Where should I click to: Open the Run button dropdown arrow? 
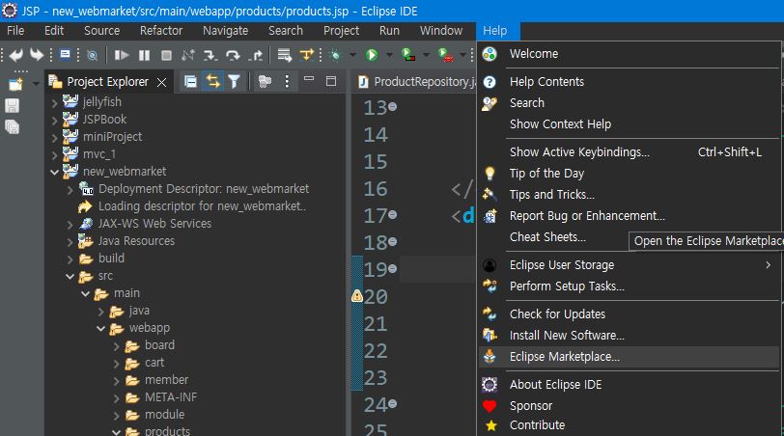[x=389, y=55]
